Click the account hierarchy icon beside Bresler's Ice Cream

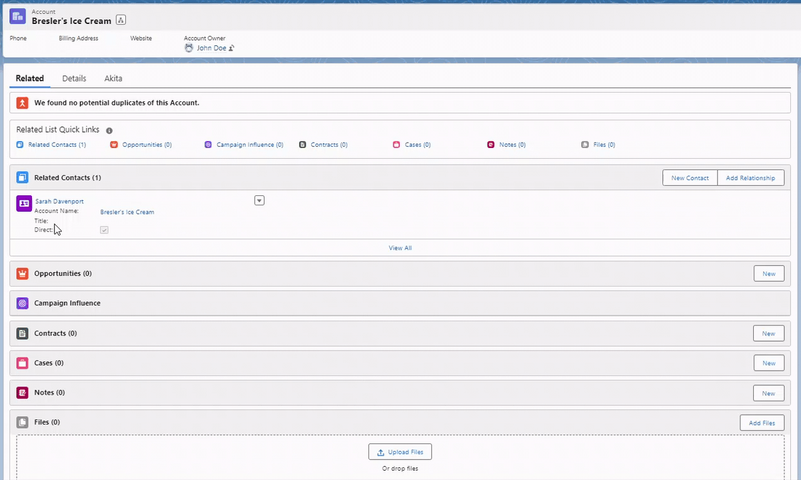121,21
